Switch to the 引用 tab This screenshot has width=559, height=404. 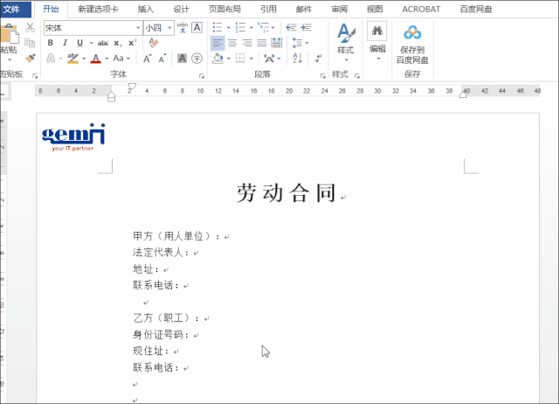[x=268, y=10]
